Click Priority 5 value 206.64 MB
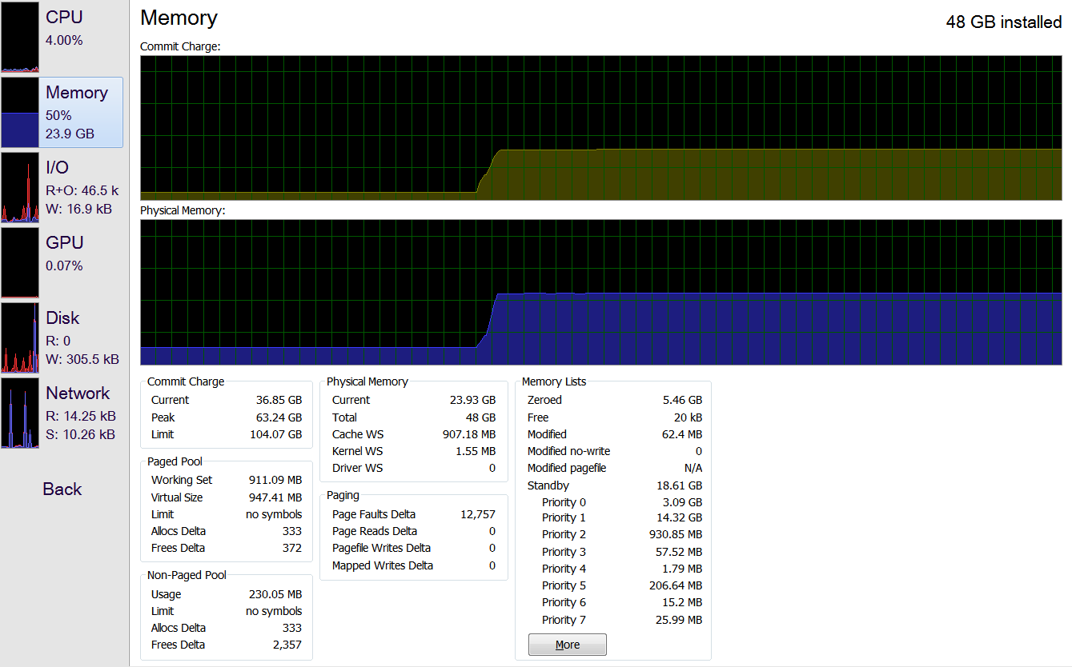The image size is (1072, 667). [676, 585]
